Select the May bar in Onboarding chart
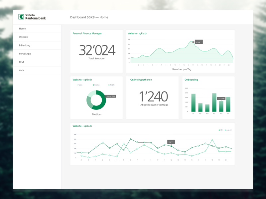The height and width of the screenshot is (199, 266). pos(221,106)
